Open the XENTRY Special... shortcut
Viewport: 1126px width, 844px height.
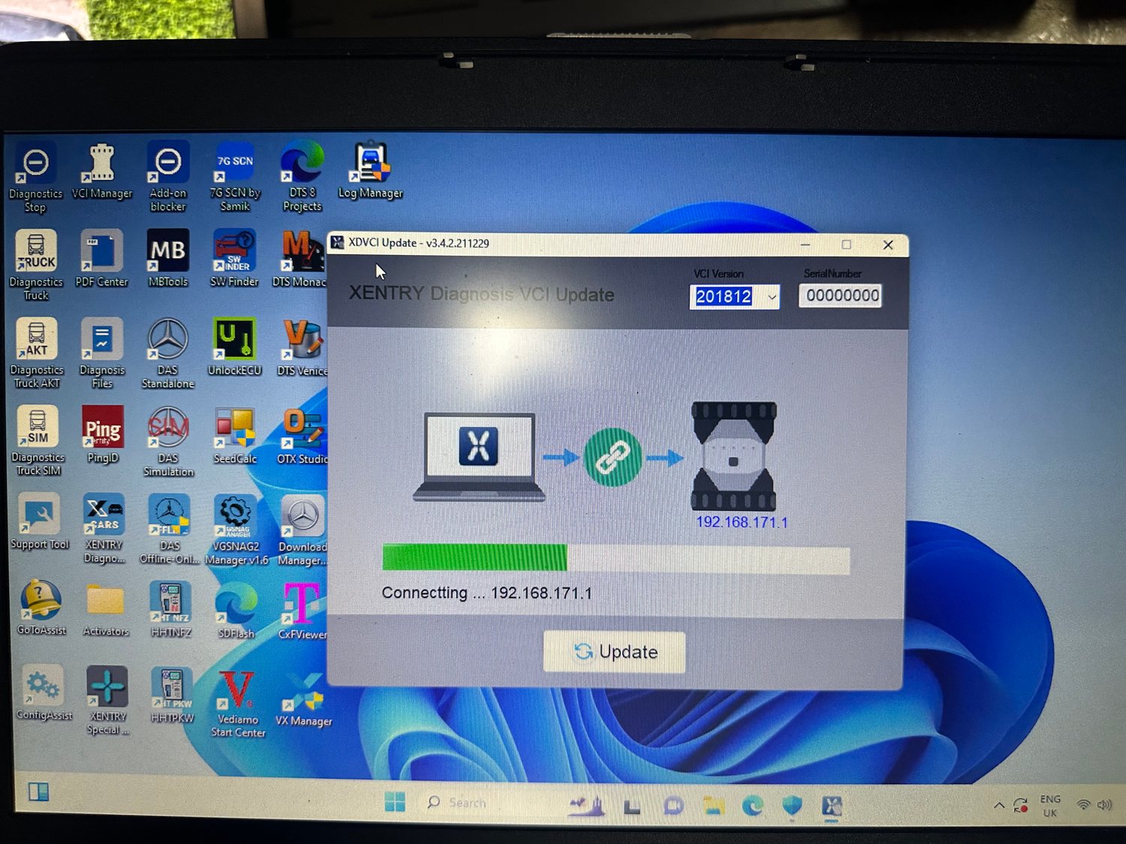coord(108,701)
